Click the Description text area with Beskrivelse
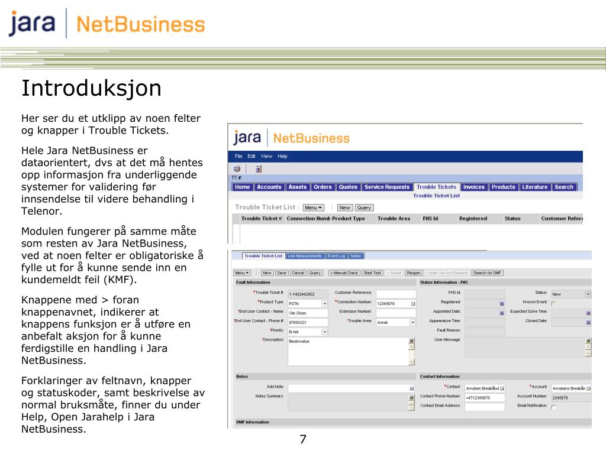Viewport: 606px width, 454px height. coord(348,352)
